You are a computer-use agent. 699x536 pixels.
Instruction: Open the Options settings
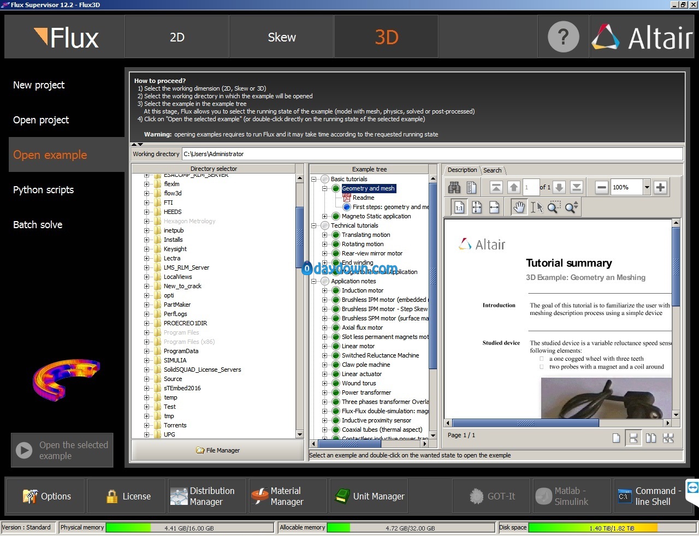45,496
